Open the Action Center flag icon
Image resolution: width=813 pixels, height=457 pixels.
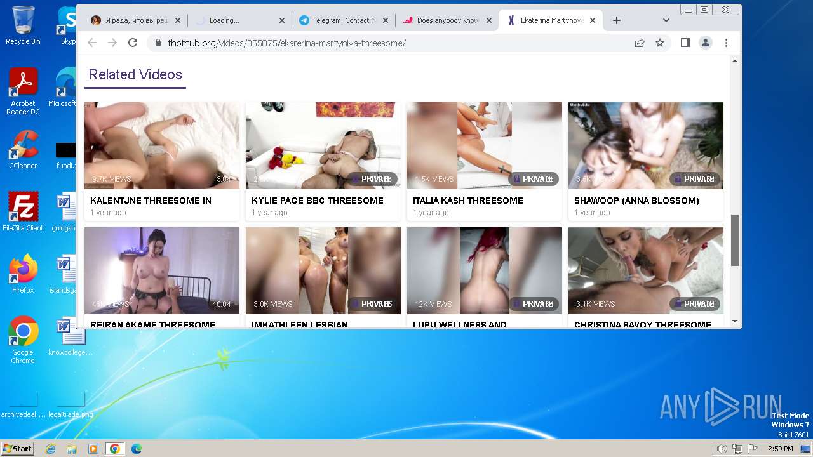coord(751,449)
